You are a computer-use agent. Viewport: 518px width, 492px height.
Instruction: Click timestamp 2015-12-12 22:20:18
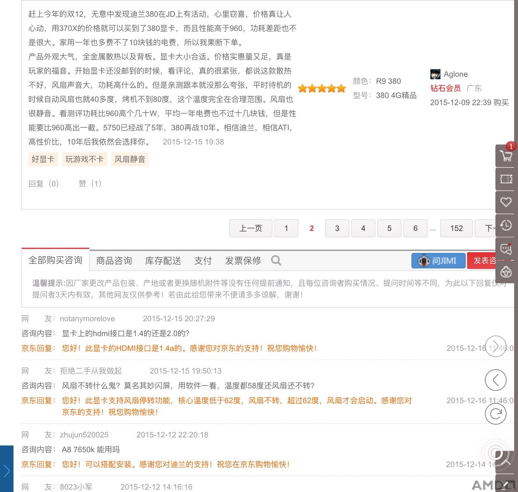pyautogui.click(x=172, y=435)
